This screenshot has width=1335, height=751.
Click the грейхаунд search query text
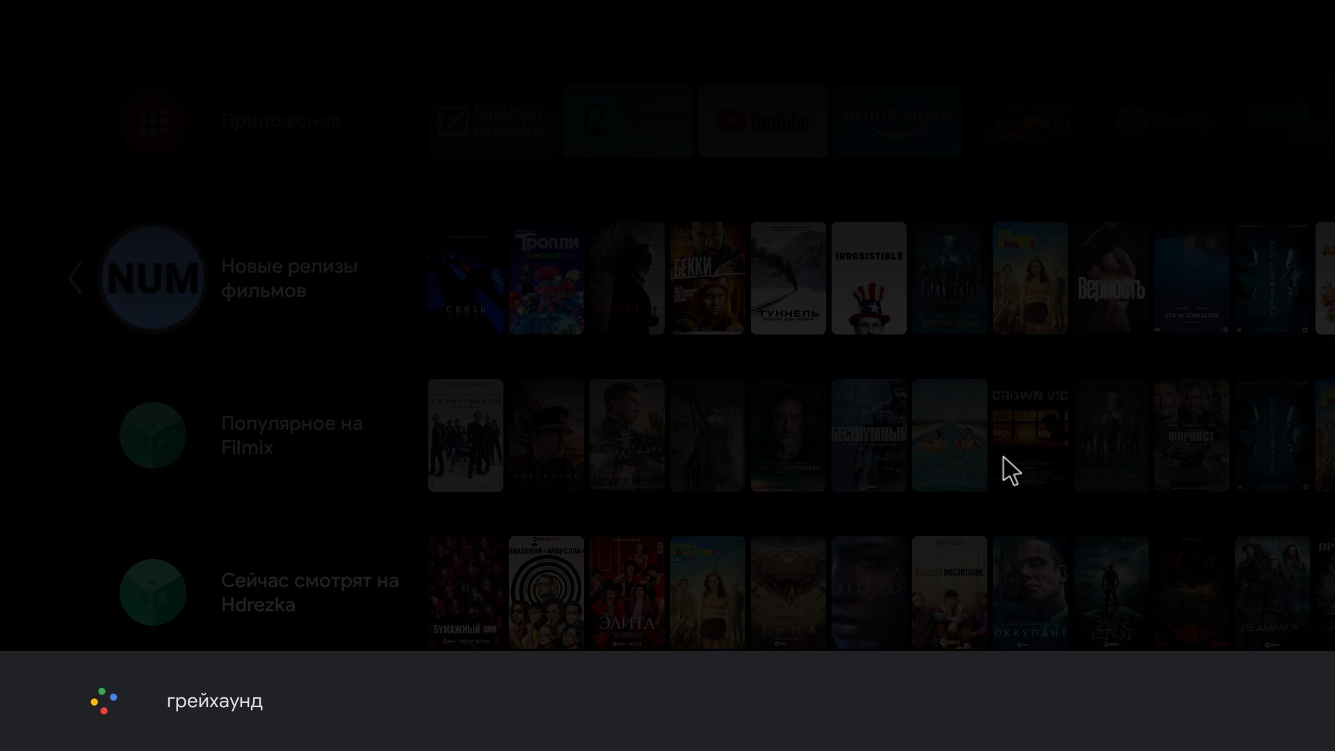click(x=215, y=701)
